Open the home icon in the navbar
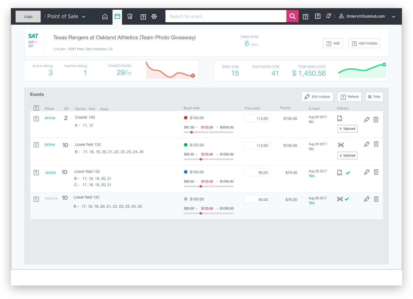 pos(105,17)
